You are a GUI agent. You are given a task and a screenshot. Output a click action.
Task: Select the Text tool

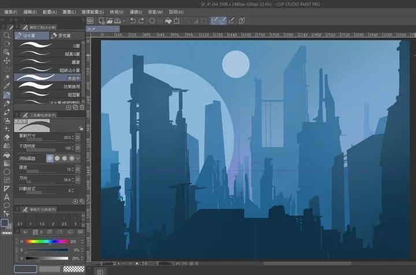coord(7,197)
